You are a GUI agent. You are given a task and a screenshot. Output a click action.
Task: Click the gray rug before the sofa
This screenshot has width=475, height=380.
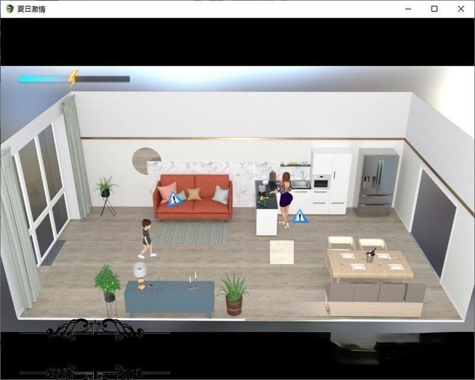coord(191,233)
